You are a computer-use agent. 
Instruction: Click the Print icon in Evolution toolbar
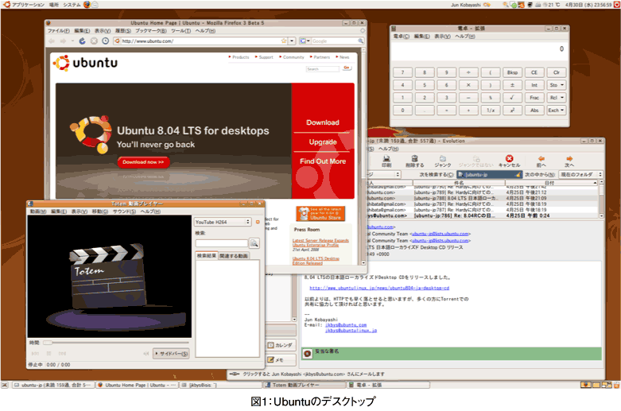386,161
